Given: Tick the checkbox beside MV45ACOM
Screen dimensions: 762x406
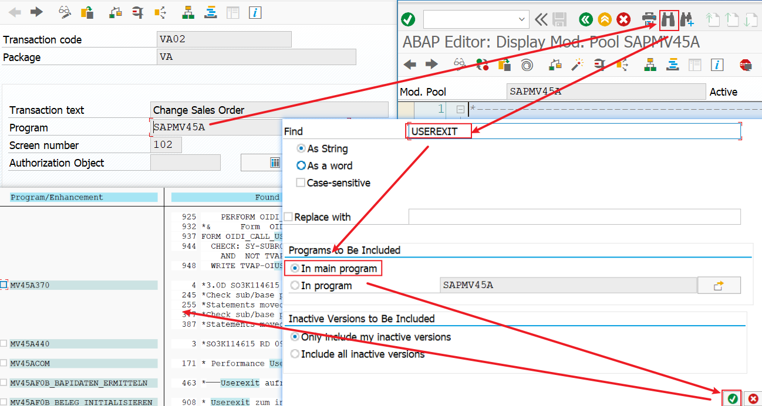Looking at the screenshot, I should 4,363.
